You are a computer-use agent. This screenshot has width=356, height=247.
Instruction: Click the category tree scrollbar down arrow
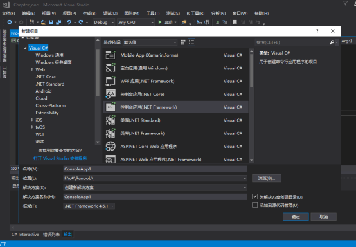click(98, 142)
